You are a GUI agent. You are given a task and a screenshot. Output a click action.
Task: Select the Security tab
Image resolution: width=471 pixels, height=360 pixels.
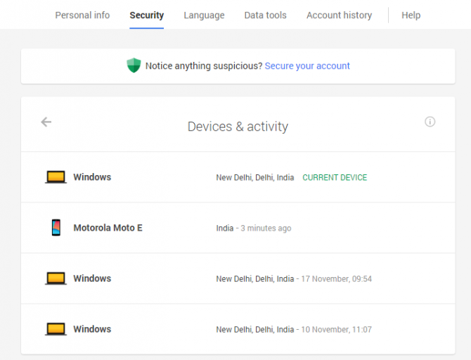point(146,15)
